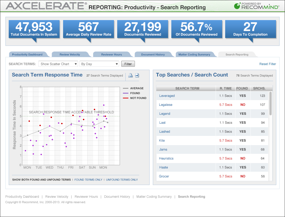Show Found Terms Only
This screenshot has height=217, width=285.
pos(88,180)
